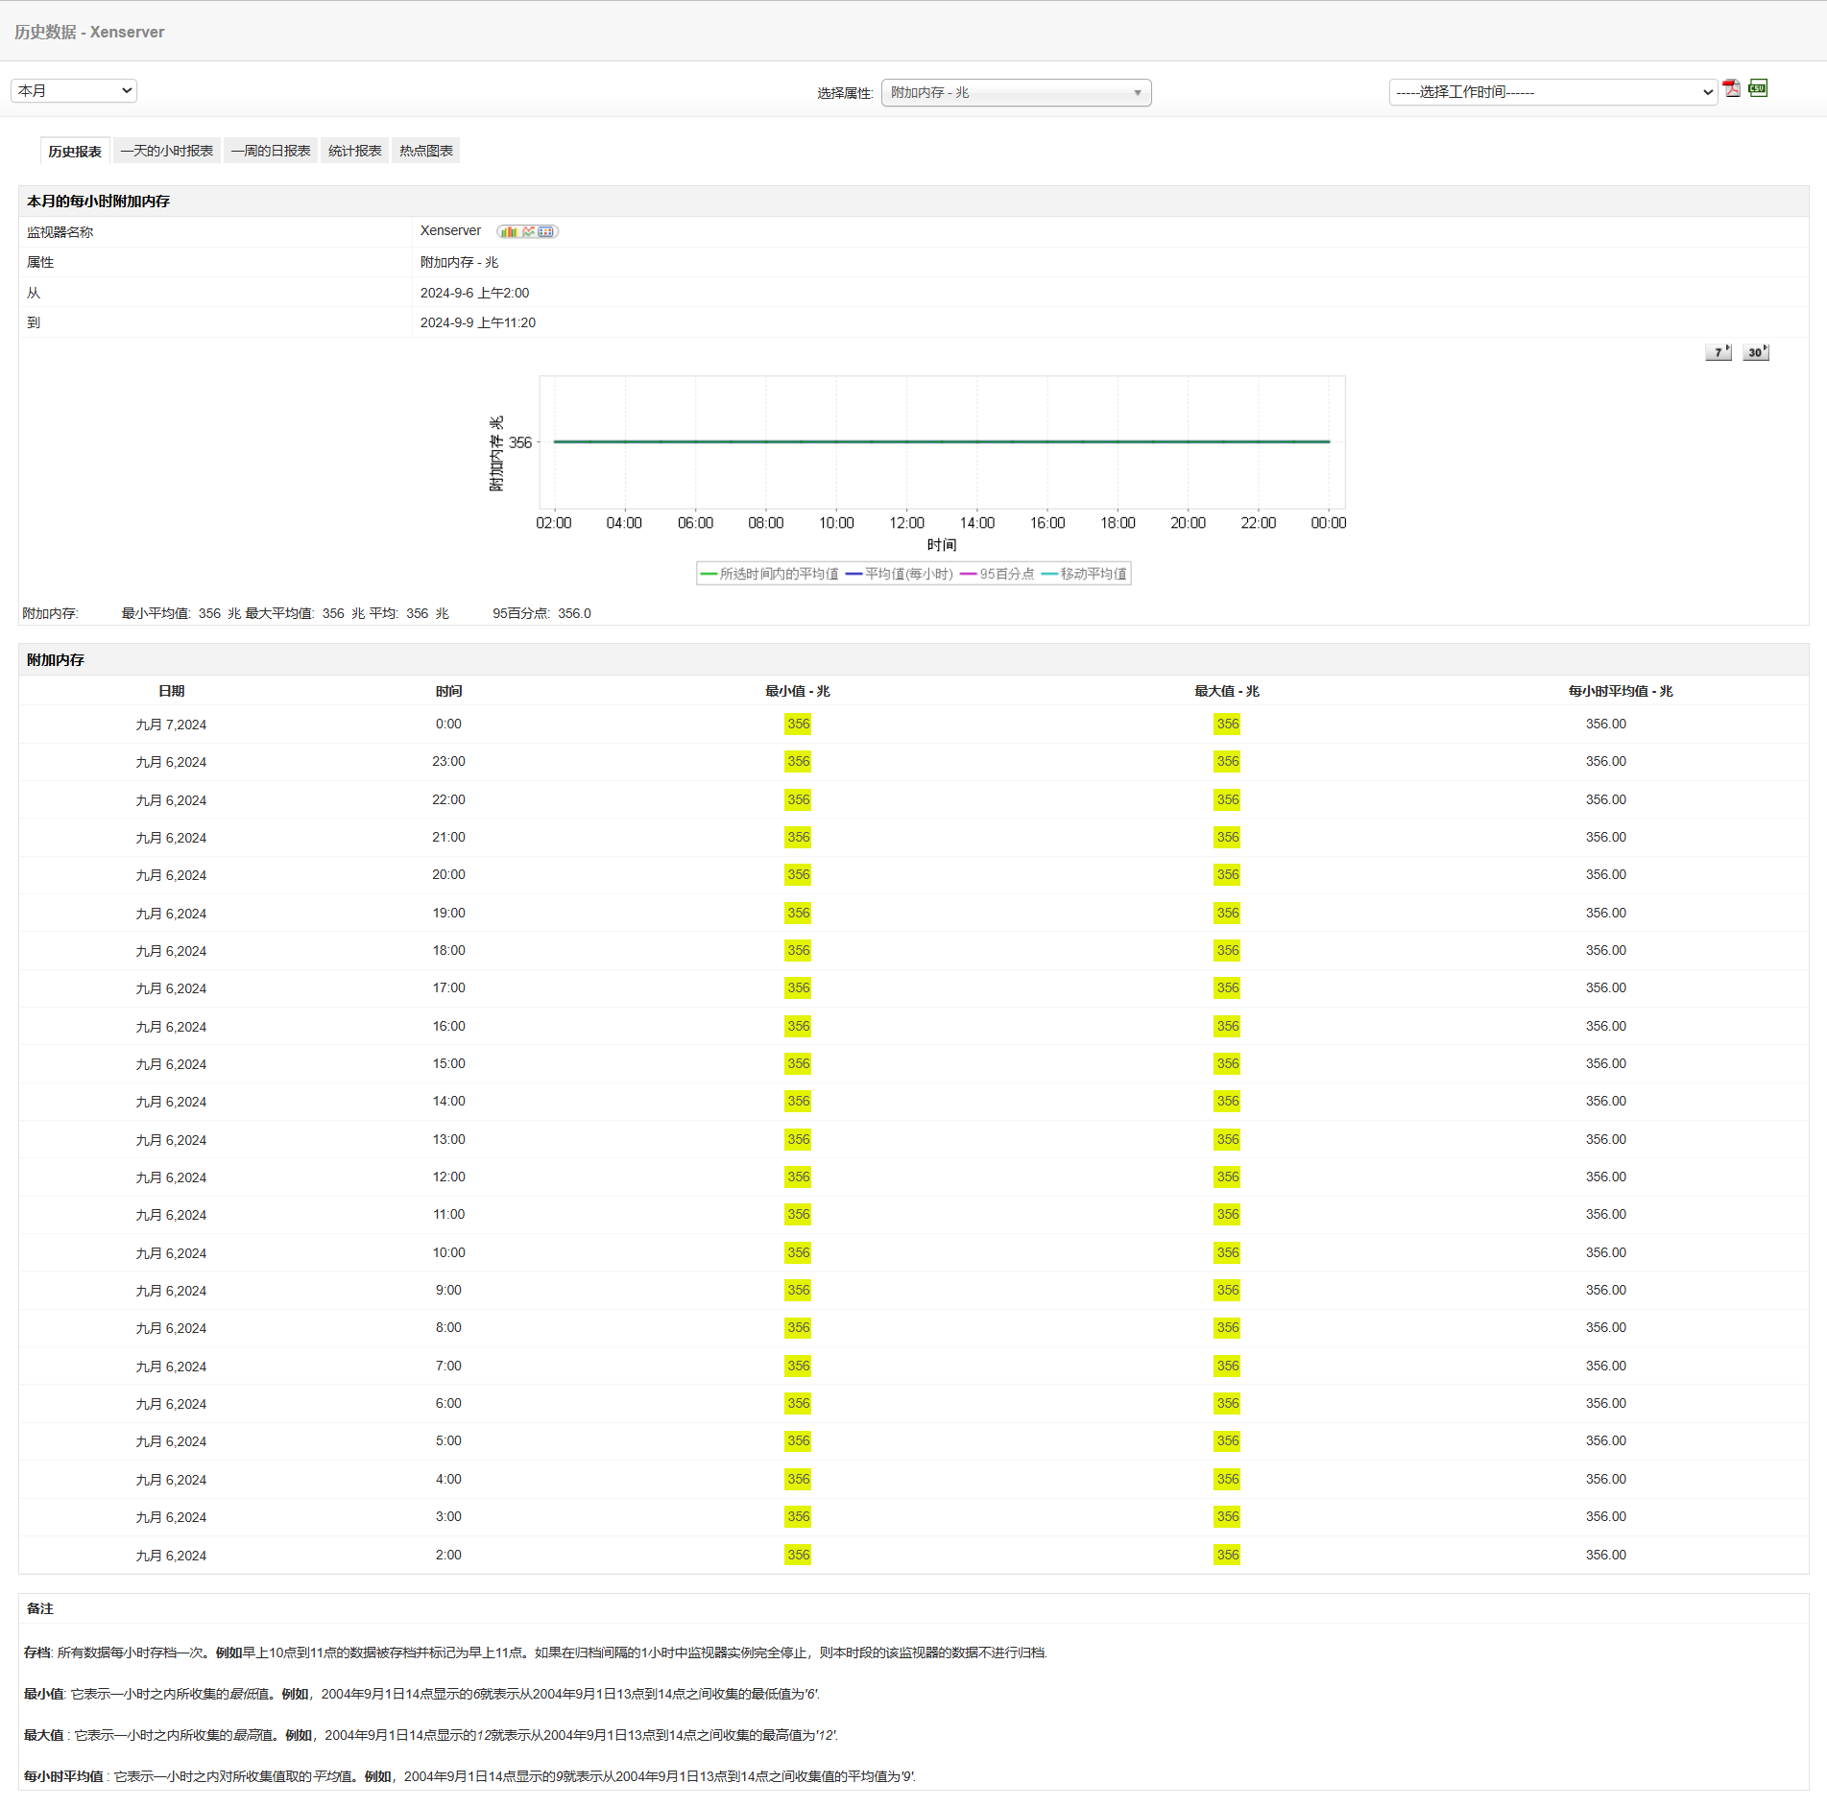Click the 移动平均值 legend entry
The height and width of the screenshot is (1807, 1827).
(1085, 574)
